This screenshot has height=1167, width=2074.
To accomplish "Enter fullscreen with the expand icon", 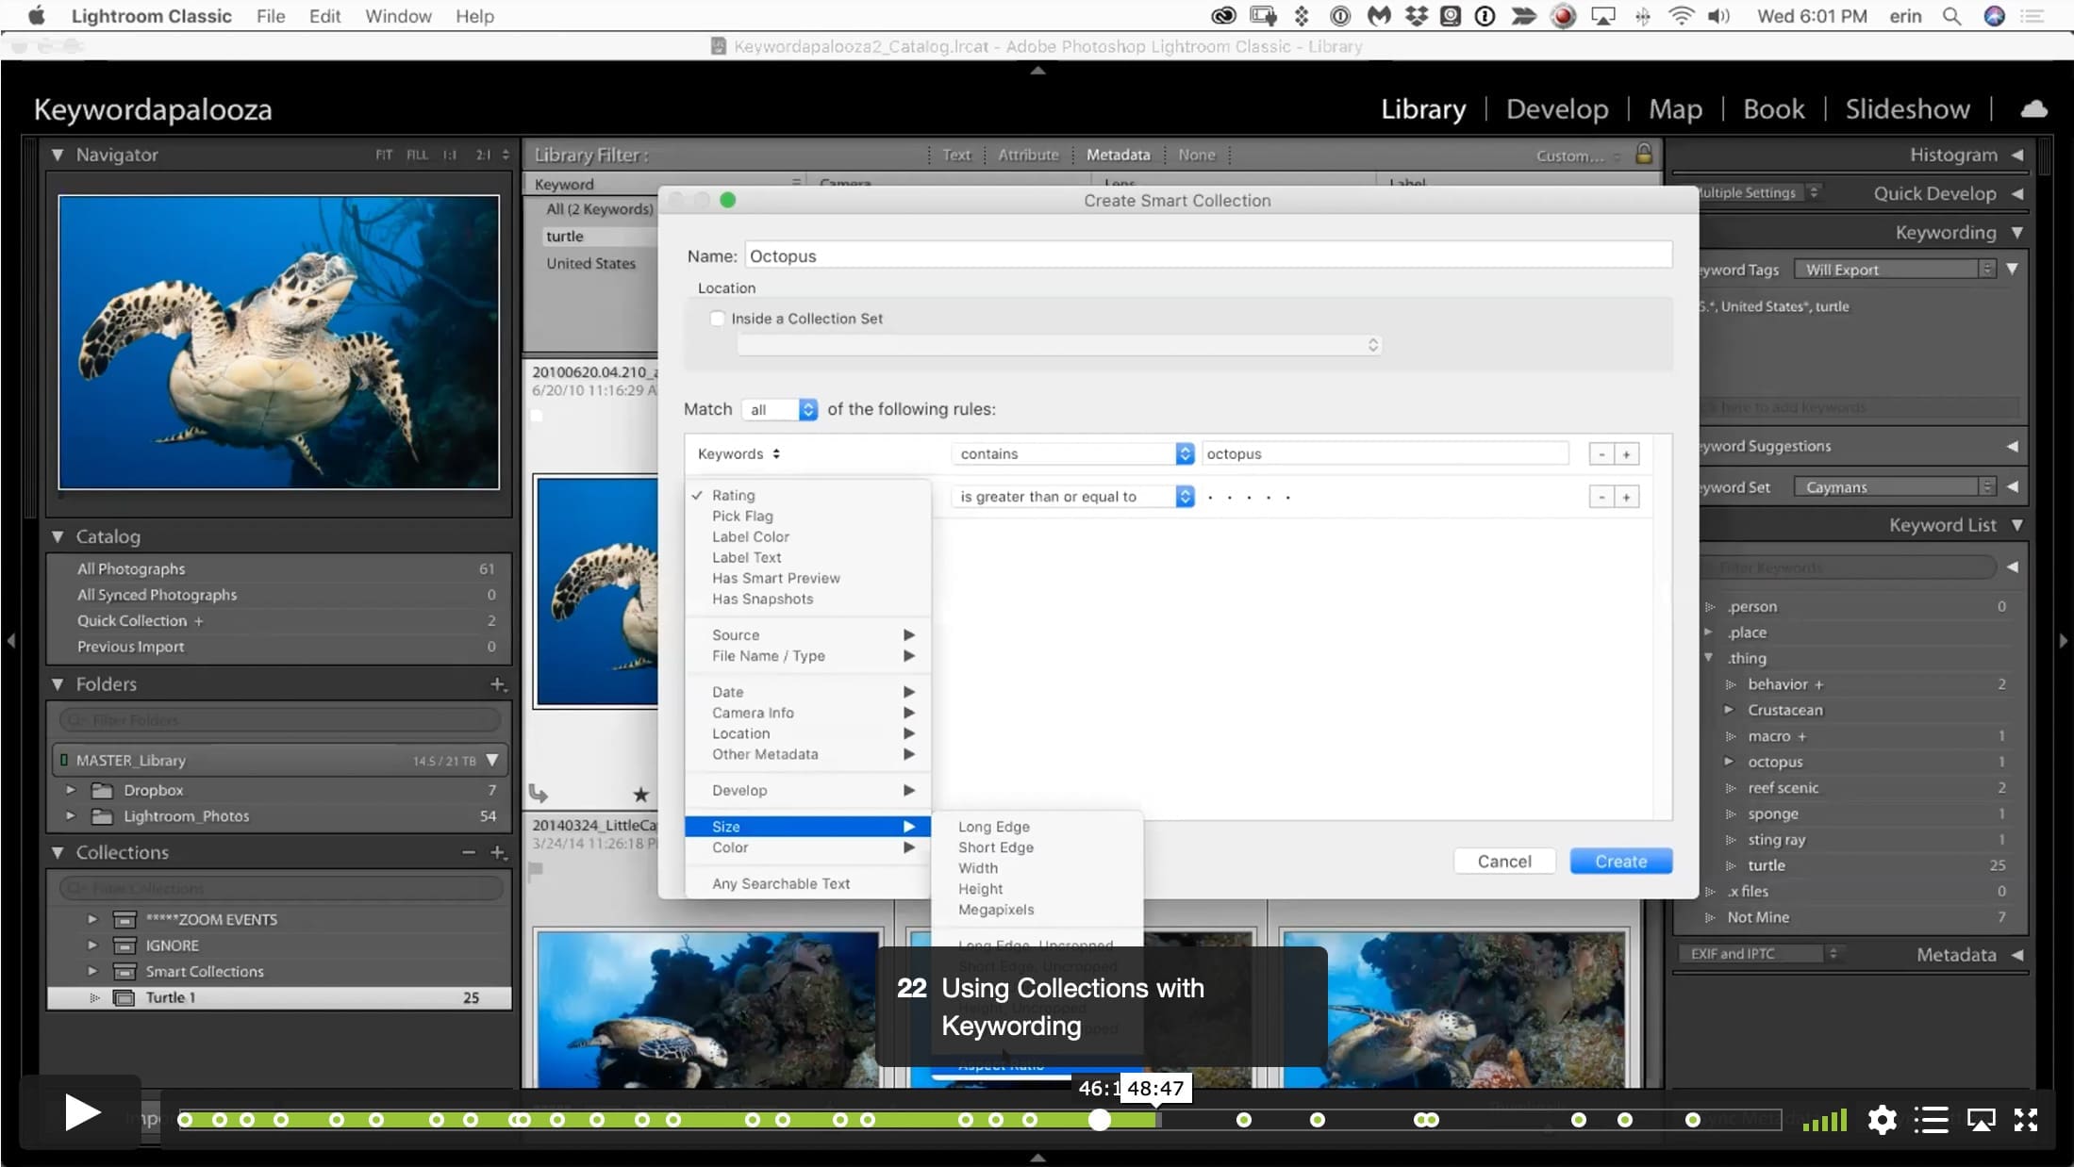I will coord(2026,1120).
